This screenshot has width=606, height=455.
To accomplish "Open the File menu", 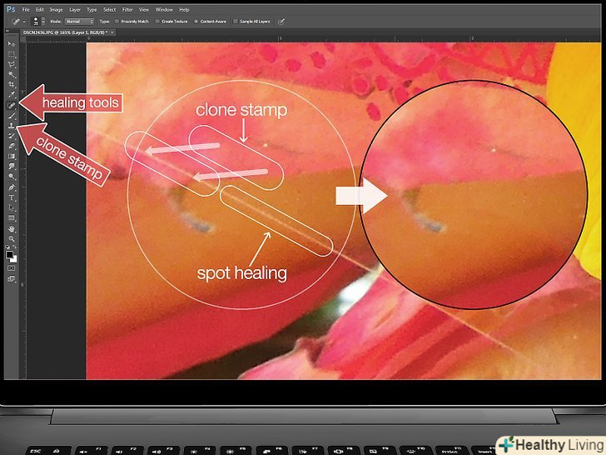I will pos(26,9).
